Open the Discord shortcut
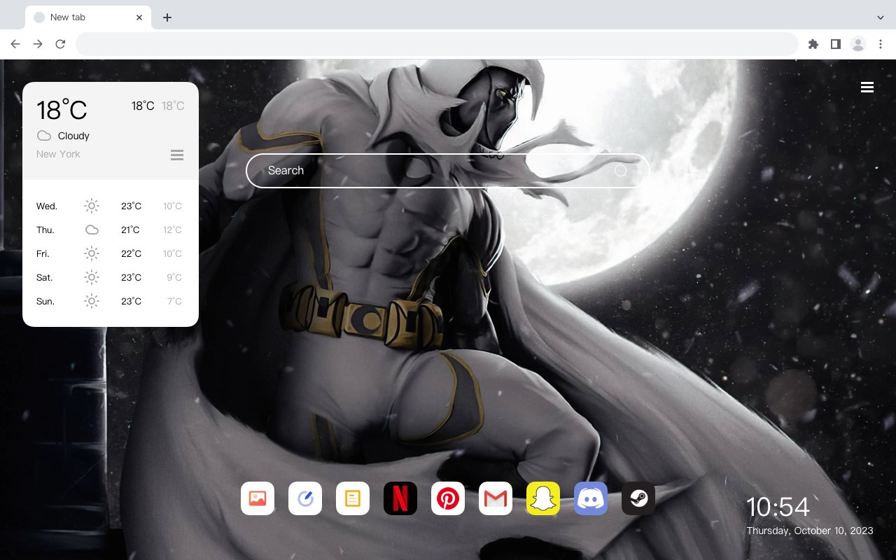This screenshot has width=896, height=560. click(591, 498)
